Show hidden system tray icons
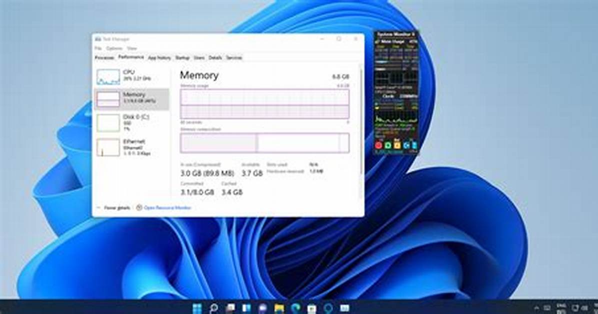The height and width of the screenshot is (314, 598). [536, 308]
